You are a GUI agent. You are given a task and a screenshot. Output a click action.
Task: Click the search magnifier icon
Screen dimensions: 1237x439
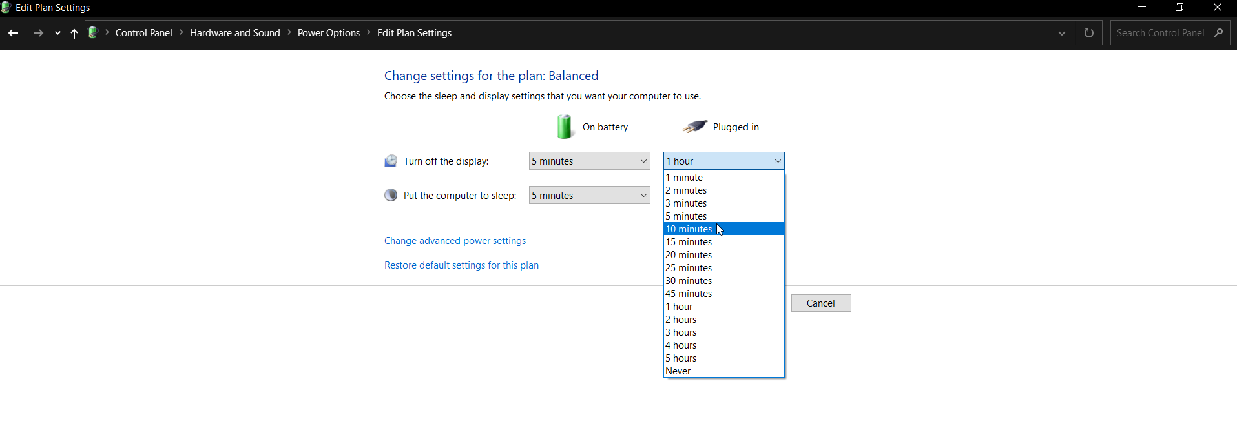tap(1218, 33)
